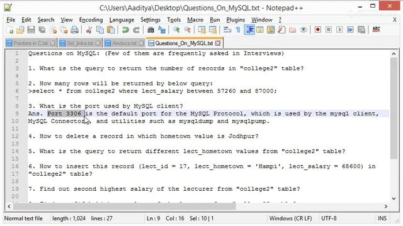Switch to the Amdocs tab
403x226 pixels.
[124, 43]
